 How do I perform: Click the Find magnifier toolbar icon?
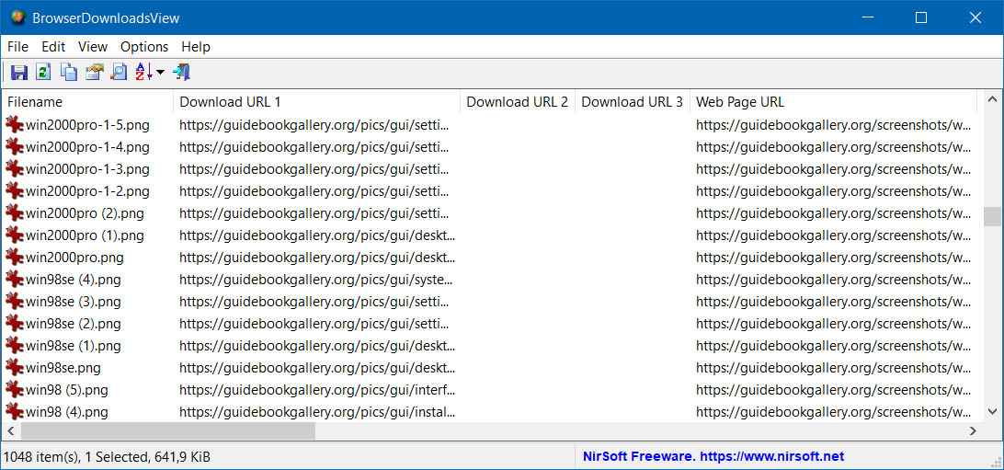click(x=119, y=72)
